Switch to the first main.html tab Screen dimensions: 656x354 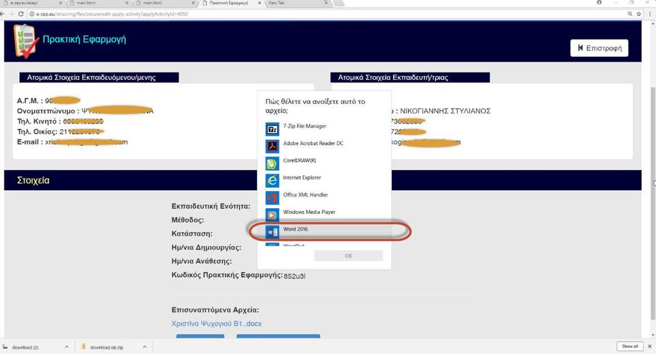99,3
